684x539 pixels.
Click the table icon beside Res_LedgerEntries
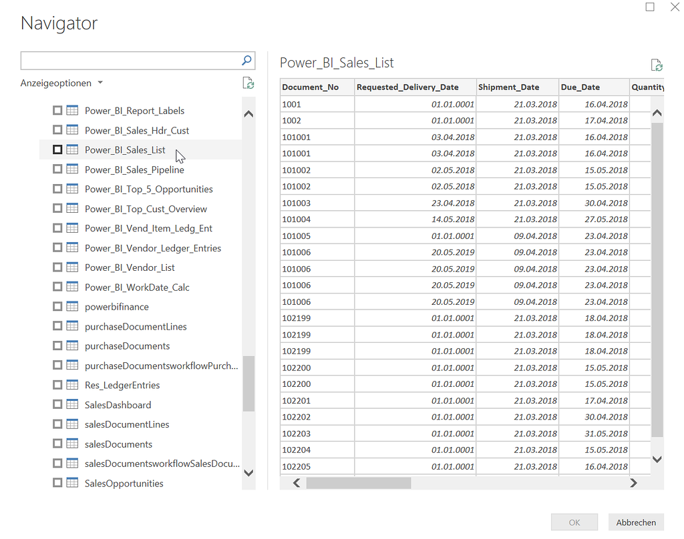71,385
